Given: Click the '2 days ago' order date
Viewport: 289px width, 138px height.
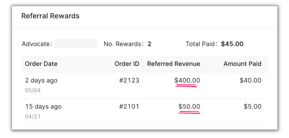Looking at the screenshot, I should click(41, 81).
